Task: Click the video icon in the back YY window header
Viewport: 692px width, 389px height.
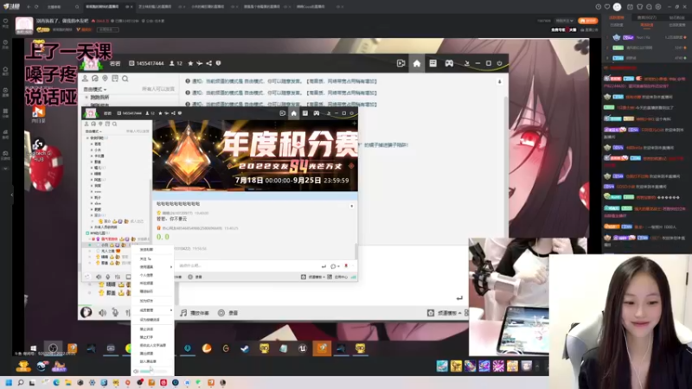Action: [400, 63]
